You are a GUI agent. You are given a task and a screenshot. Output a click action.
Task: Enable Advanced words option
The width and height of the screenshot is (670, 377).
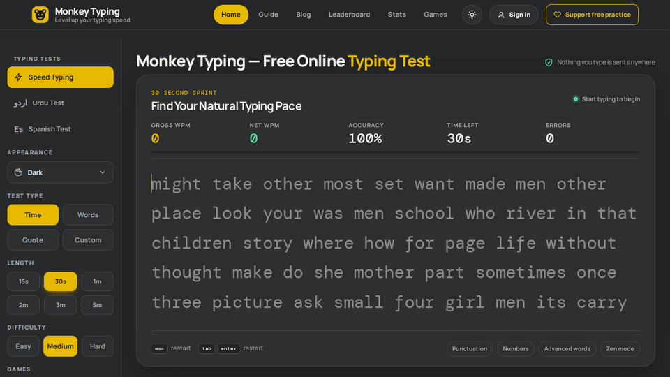[x=567, y=349]
